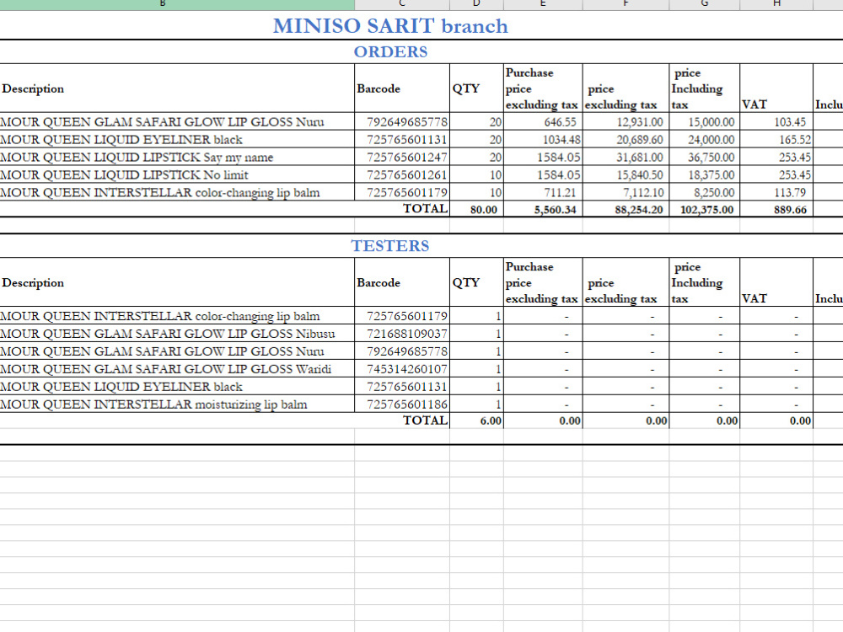Click the TESTERS VAT header cell
The image size is (843, 632).
coord(776,282)
